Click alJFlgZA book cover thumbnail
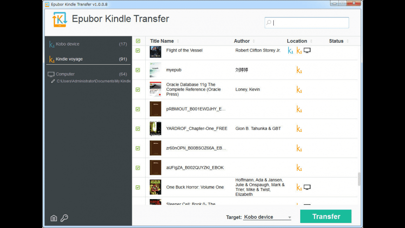Viewport: 405px width, 228px height. pyautogui.click(x=155, y=168)
